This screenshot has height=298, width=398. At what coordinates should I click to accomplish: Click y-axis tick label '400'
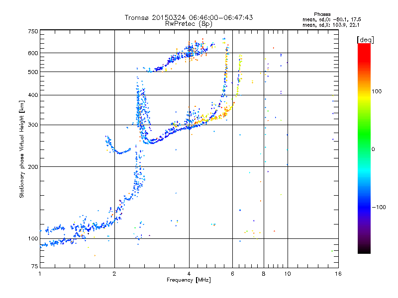tap(33, 95)
